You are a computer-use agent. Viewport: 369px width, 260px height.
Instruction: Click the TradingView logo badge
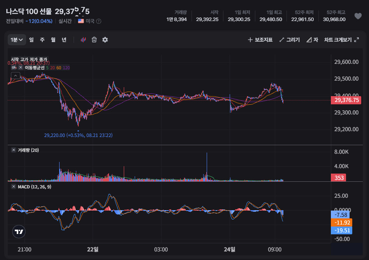pyautogui.click(x=19, y=232)
